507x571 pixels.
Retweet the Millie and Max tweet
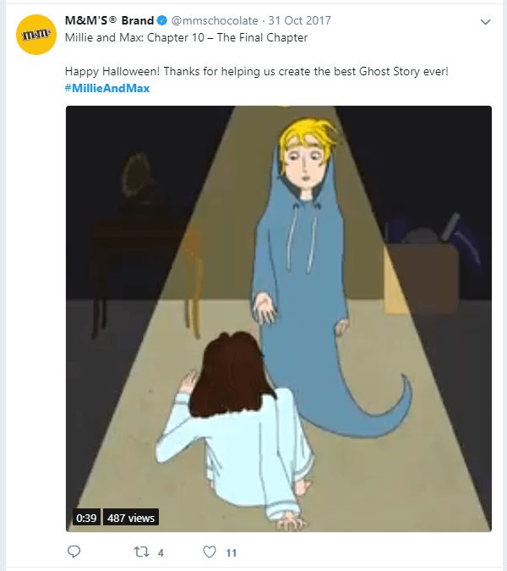[142, 552]
